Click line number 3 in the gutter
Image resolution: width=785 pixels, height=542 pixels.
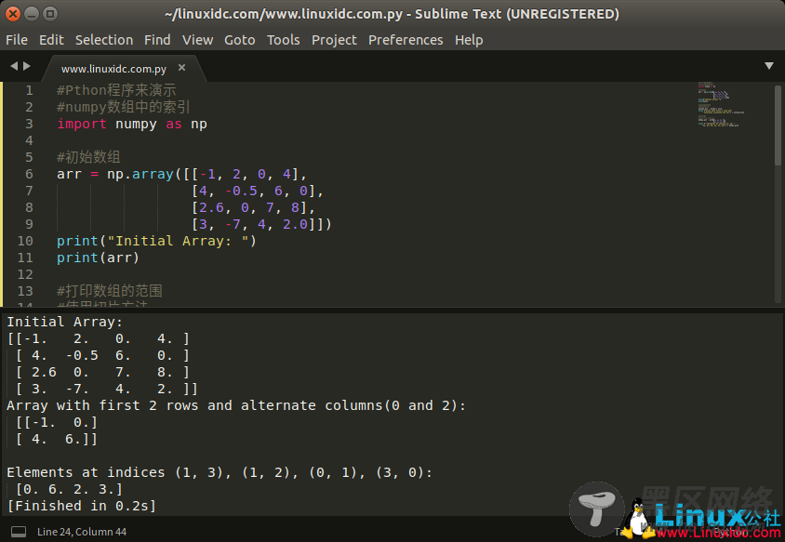(x=29, y=124)
